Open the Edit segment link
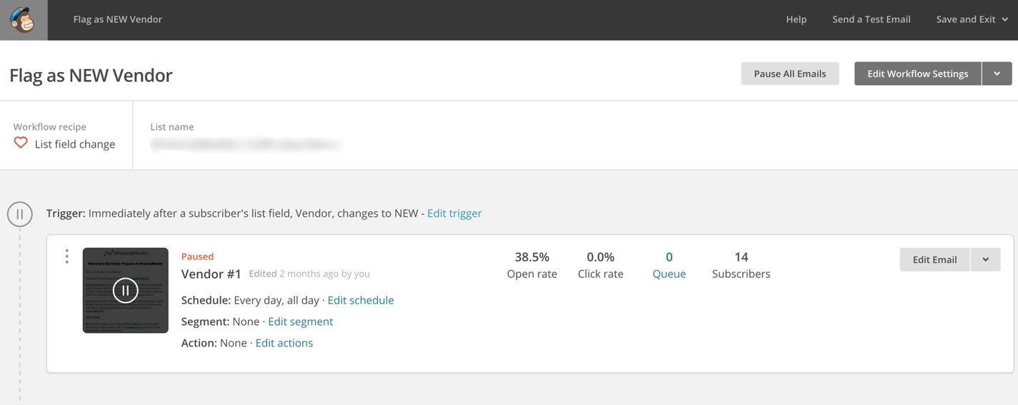This screenshot has height=405, width=1018. [300, 322]
